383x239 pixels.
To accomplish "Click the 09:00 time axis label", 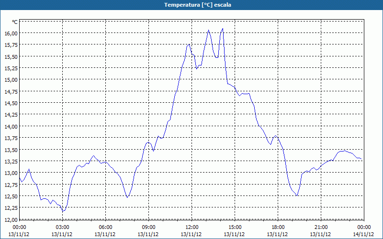I will (x=148, y=228).
